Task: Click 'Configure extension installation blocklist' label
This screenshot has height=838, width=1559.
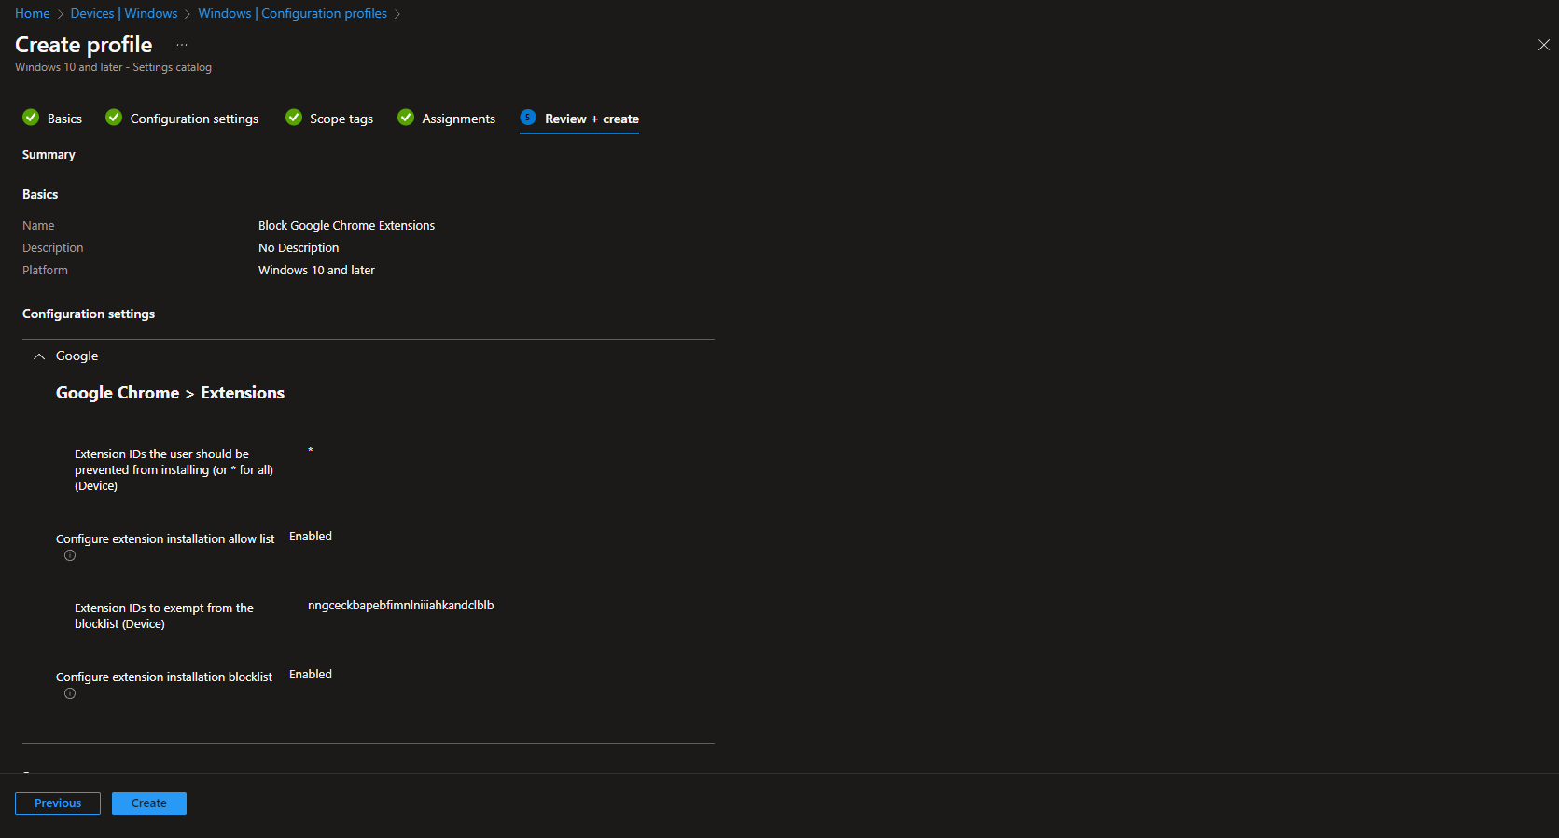Action: [164, 677]
